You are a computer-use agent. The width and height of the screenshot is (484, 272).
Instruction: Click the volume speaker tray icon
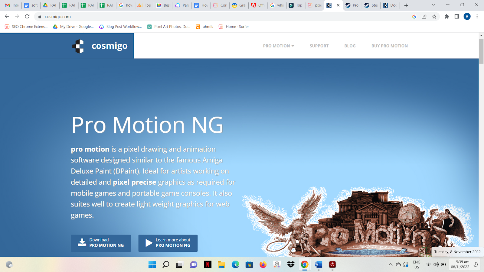pos(436,265)
